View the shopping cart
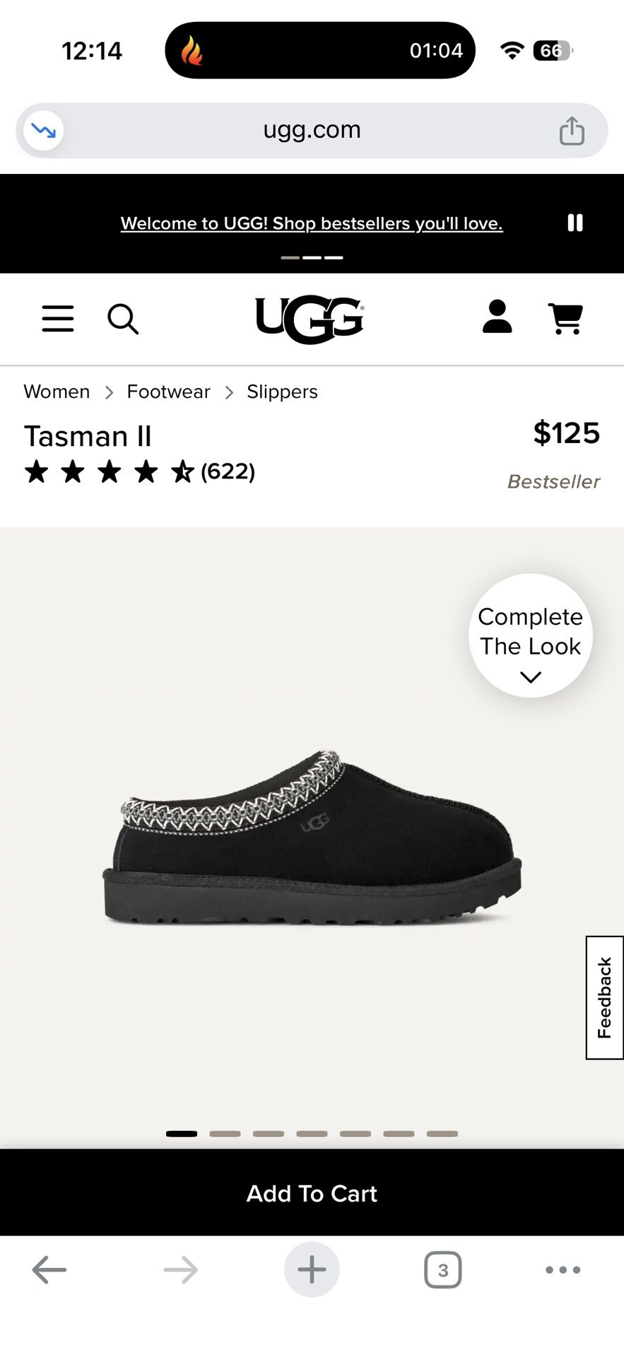The image size is (624, 1357). tap(565, 318)
